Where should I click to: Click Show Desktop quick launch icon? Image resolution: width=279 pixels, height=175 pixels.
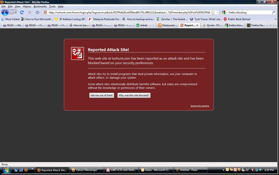click(x=16, y=170)
